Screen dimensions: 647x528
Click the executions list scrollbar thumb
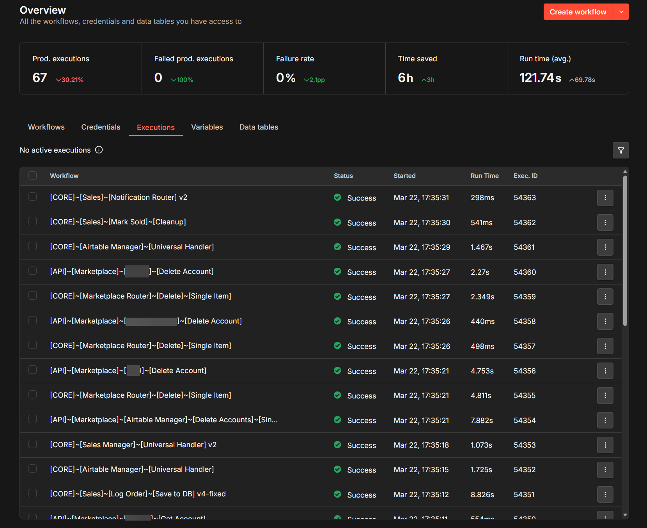pyautogui.click(x=625, y=250)
